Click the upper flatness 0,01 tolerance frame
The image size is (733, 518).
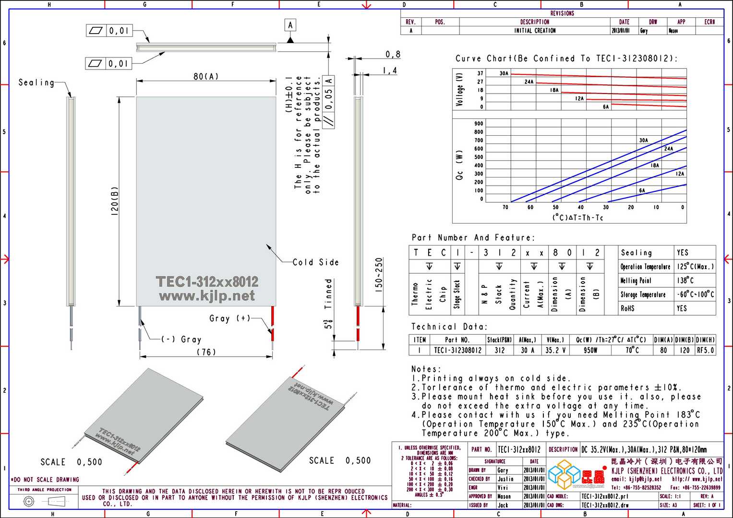pyautogui.click(x=109, y=31)
